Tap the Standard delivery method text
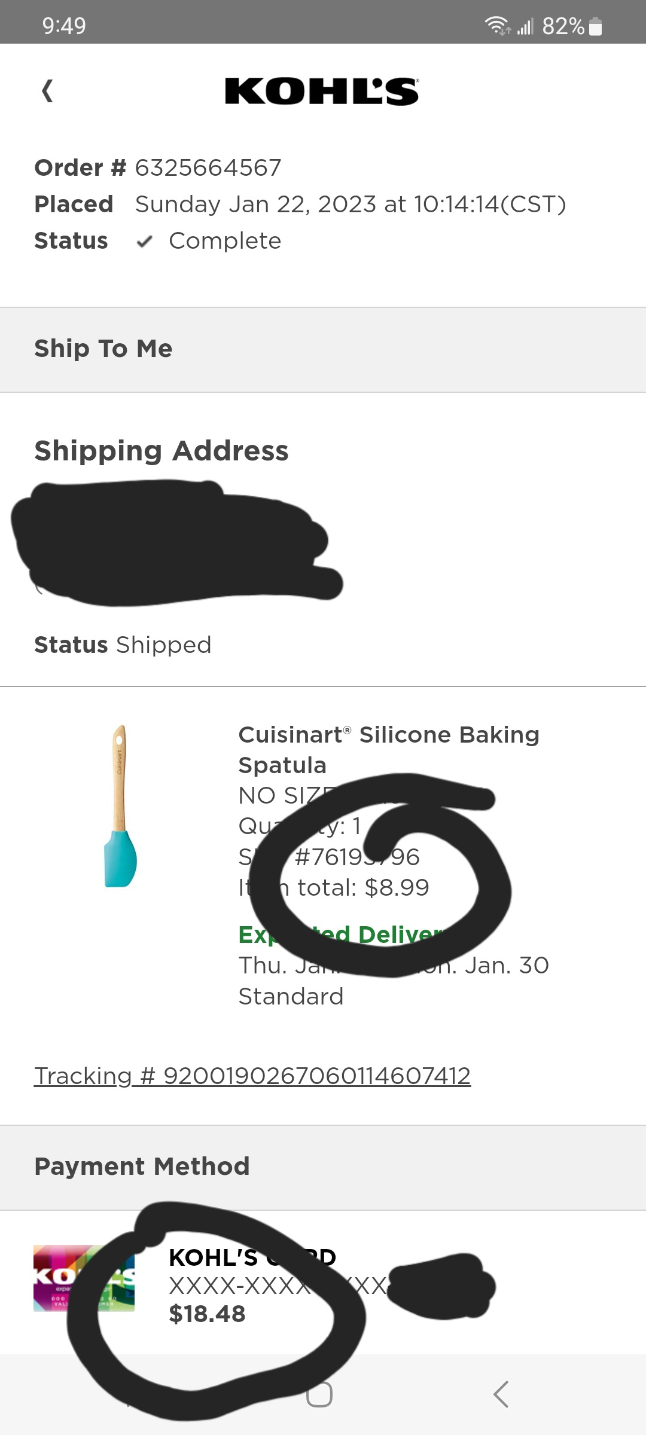Screen dimensions: 646x1435 291,997
